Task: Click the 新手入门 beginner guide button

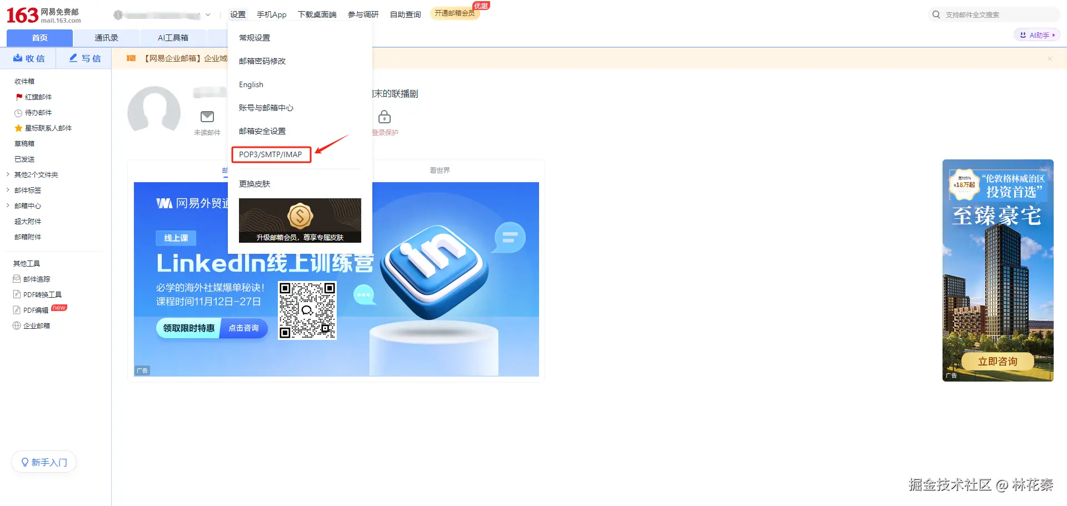Action: (44, 462)
